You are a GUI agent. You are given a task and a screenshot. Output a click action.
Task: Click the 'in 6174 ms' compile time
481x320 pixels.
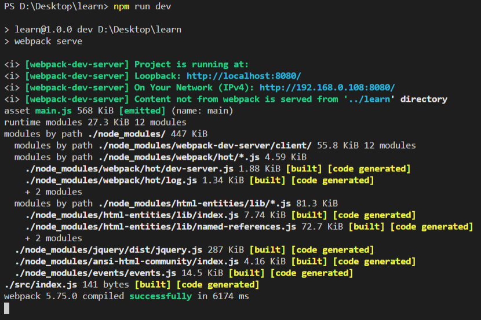[x=223, y=296]
